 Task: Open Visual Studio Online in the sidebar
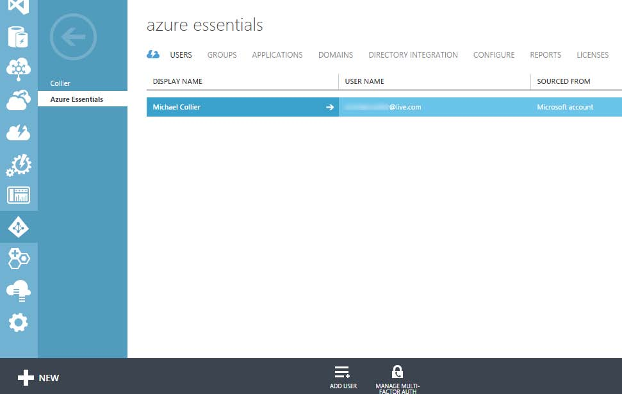(x=19, y=8)
